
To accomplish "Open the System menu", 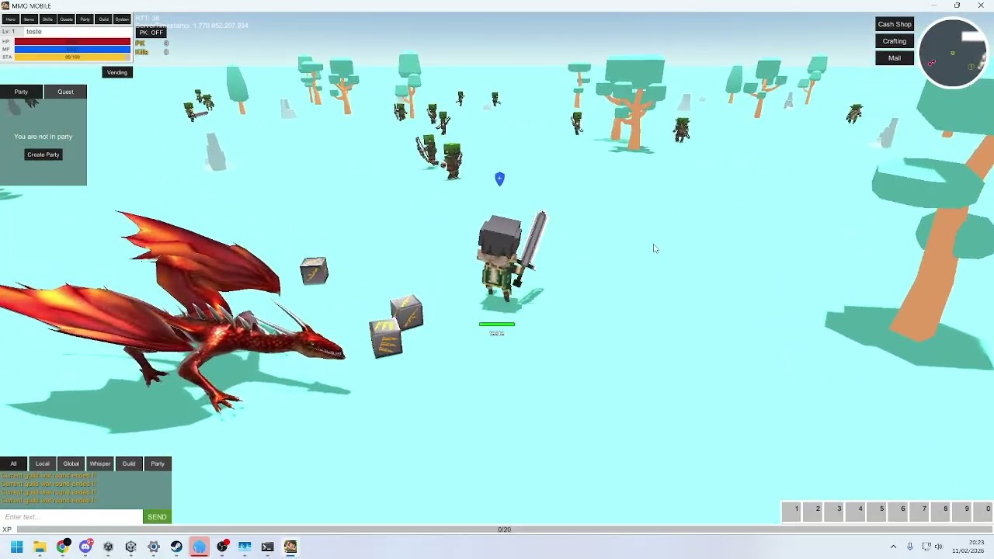I will (x=122, y=19).
